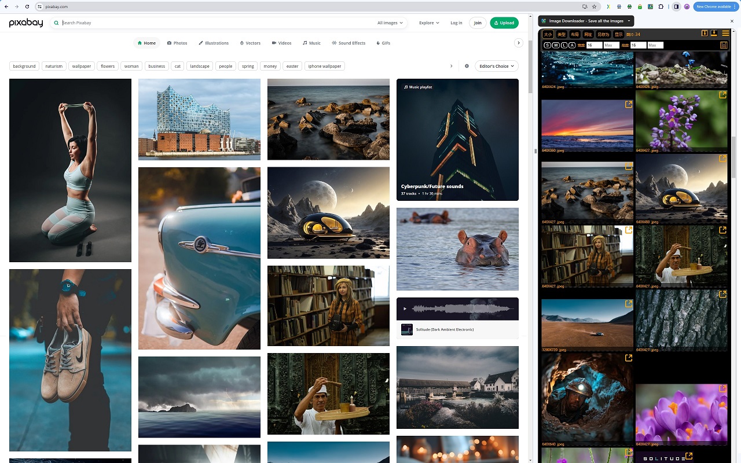This screenshot has height=463, width=741.
Task: Select the GIFs tab
Action: point(383,43)
